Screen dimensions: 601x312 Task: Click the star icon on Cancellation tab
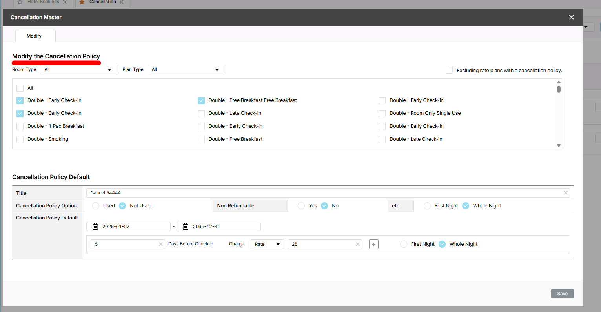(x=82, y=2)
